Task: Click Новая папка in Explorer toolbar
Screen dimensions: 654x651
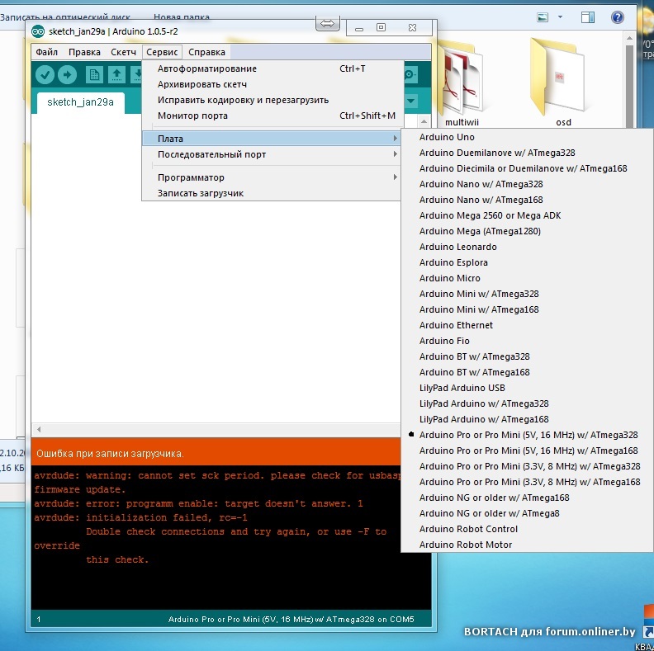Action: tap(182, 17)
